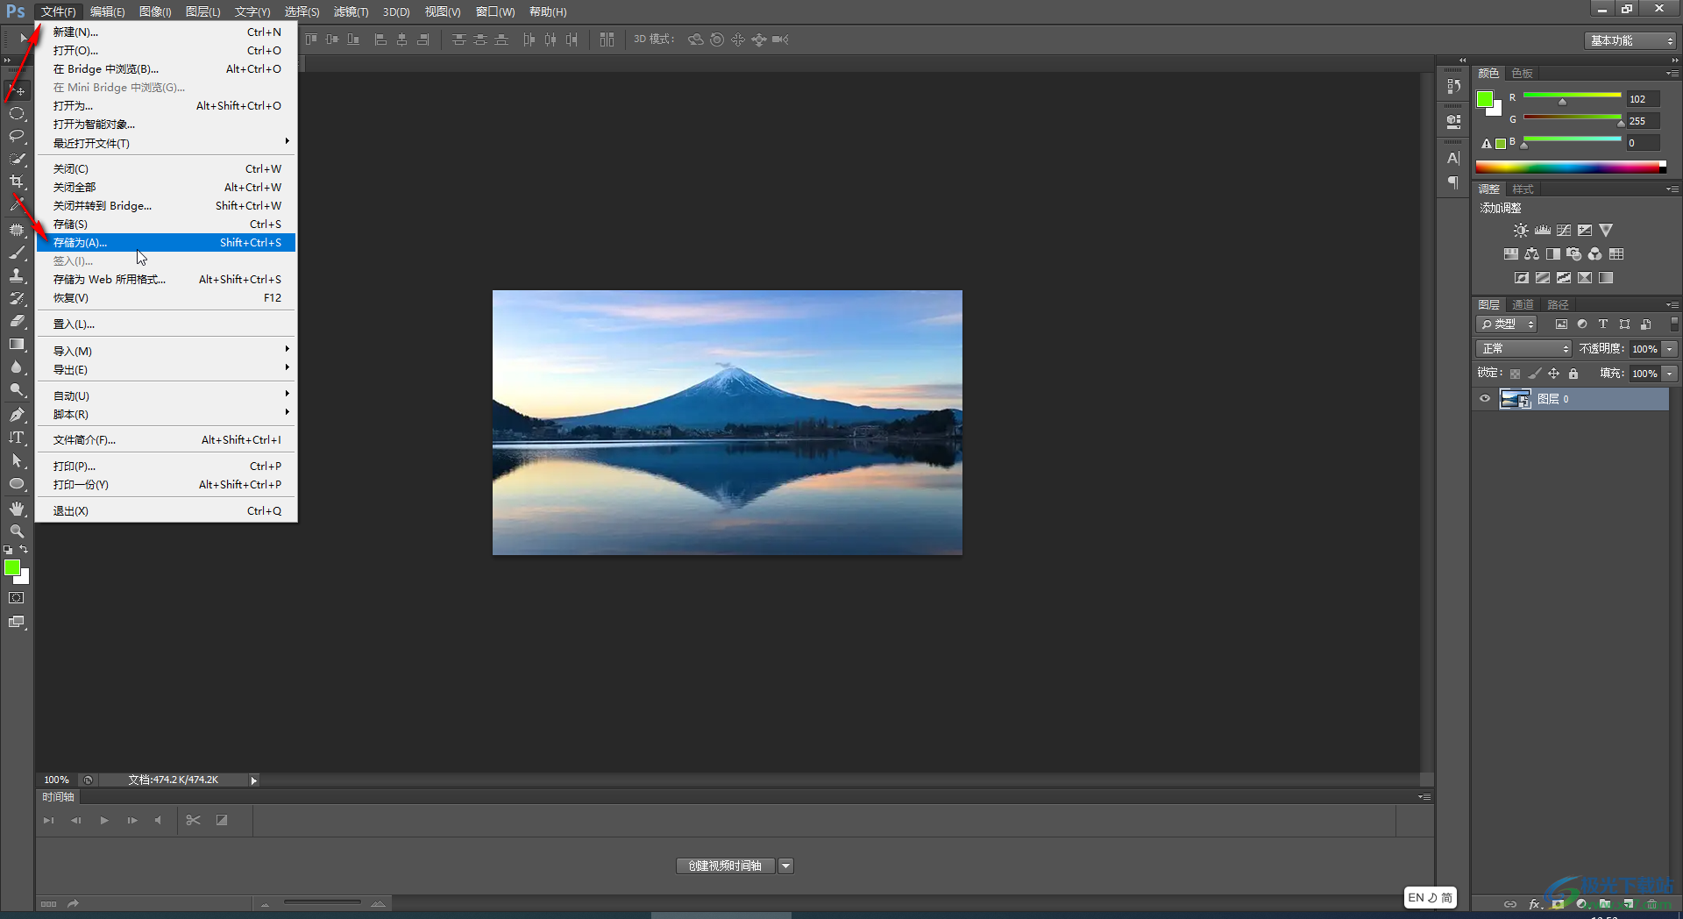Switch to the 路径 tab

(x=1558, y=304)
